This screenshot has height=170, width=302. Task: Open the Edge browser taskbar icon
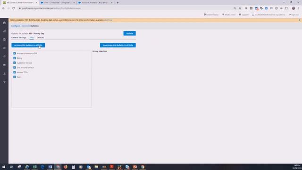[x=42, y=167]
